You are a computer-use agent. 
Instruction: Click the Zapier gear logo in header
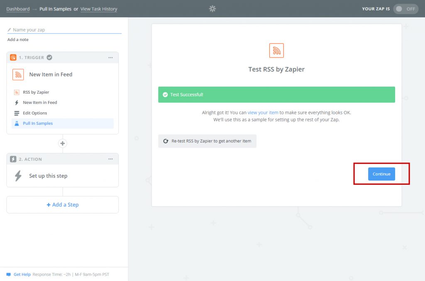point(212,9)
